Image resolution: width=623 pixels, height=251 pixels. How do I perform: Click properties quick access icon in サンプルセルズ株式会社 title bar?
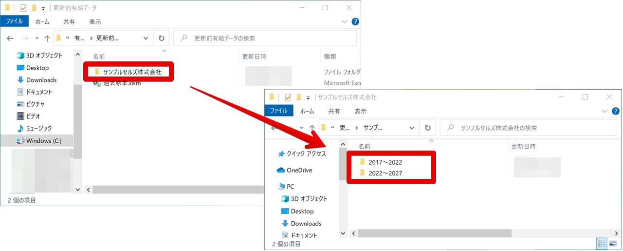(x=288, y=97)
